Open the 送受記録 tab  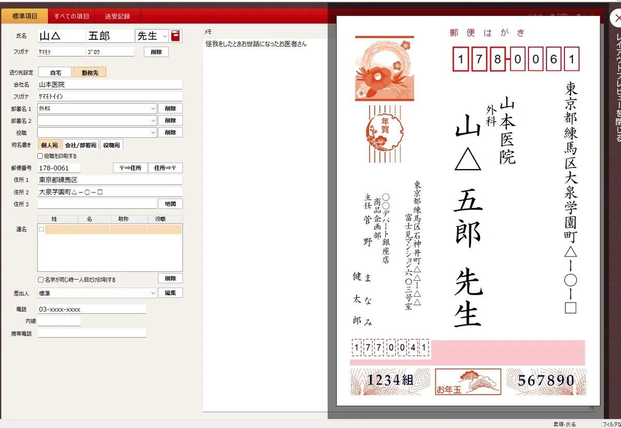point(117,16)
